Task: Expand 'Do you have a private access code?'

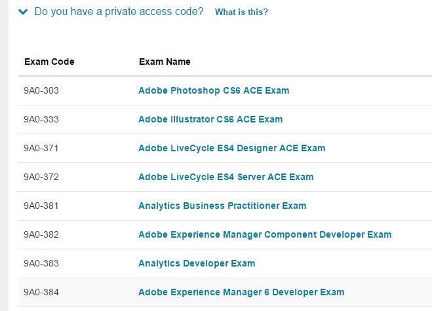Action: click(119, 12)
